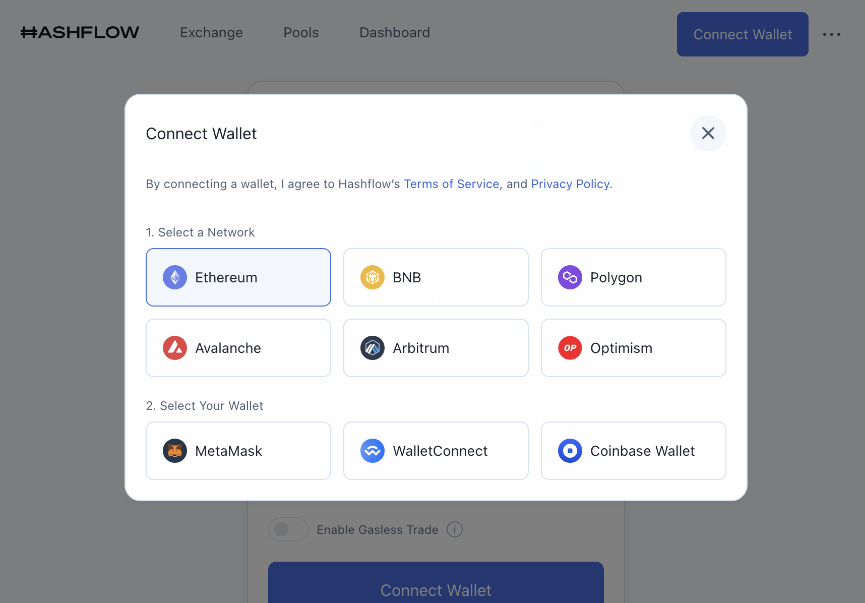Screen dimensions: 865x603
Task: Select the Ethereum network icon
Action: click(174, 277)
